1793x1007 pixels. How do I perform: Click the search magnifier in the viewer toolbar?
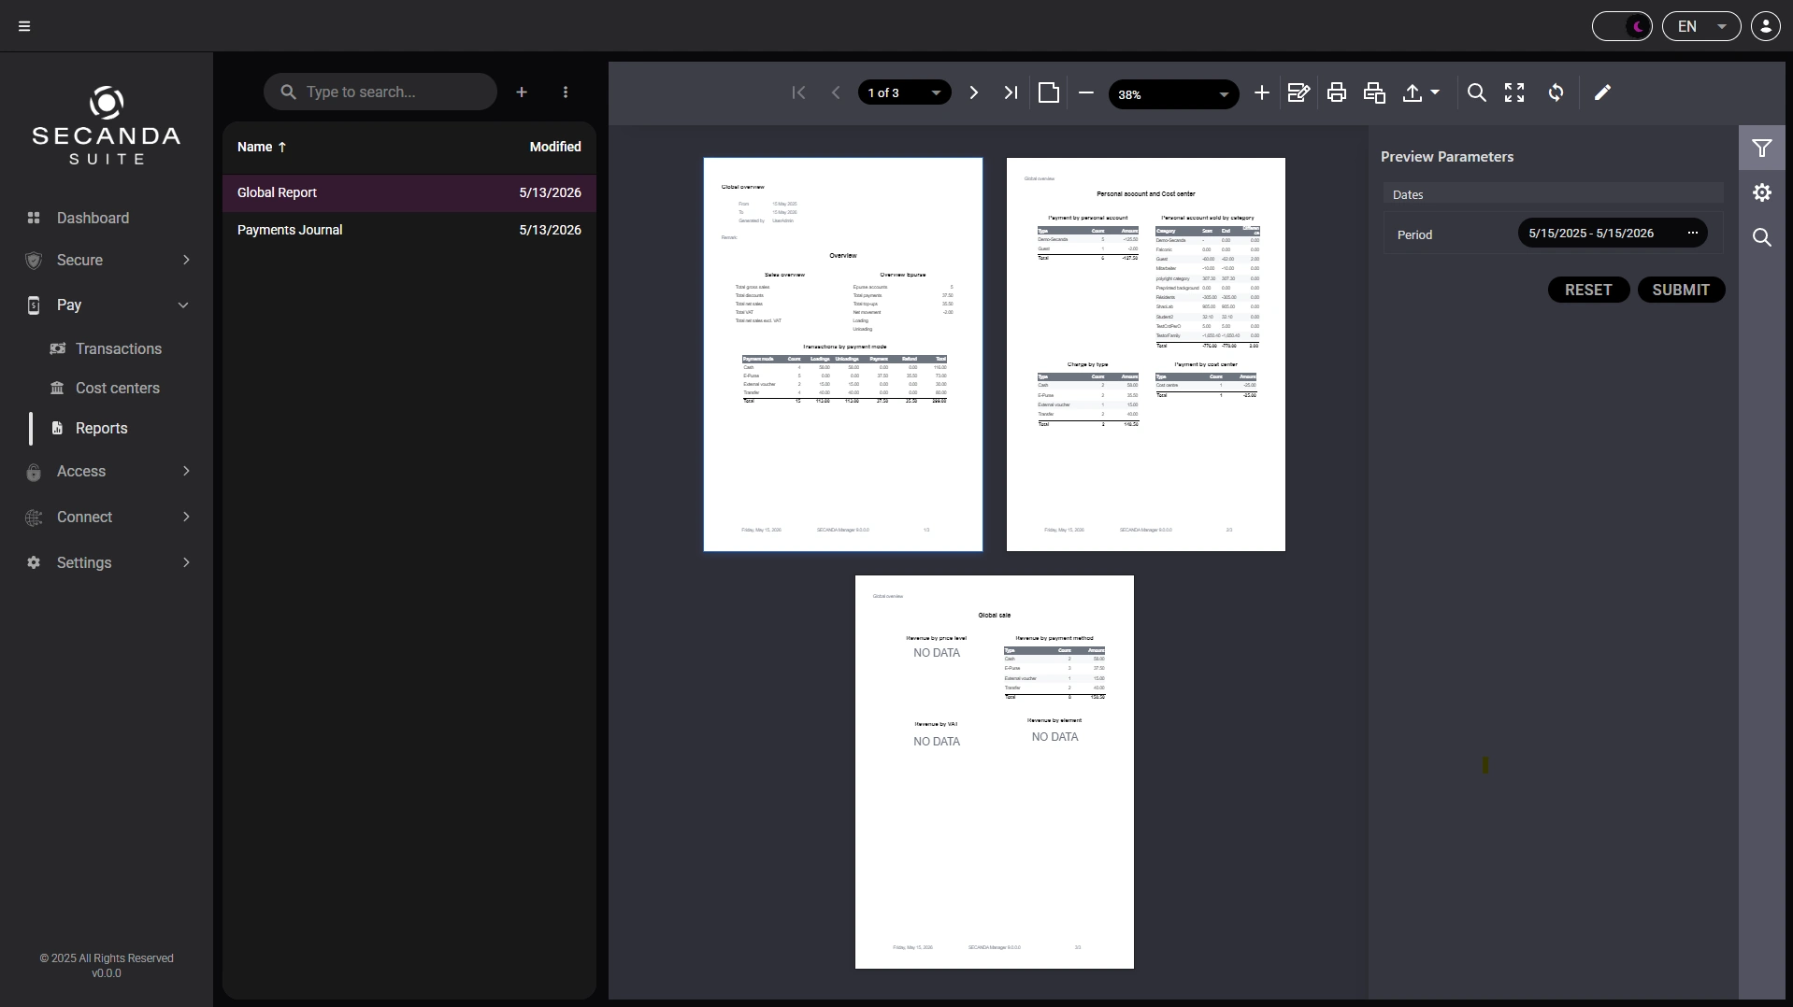click(1476, 92)
